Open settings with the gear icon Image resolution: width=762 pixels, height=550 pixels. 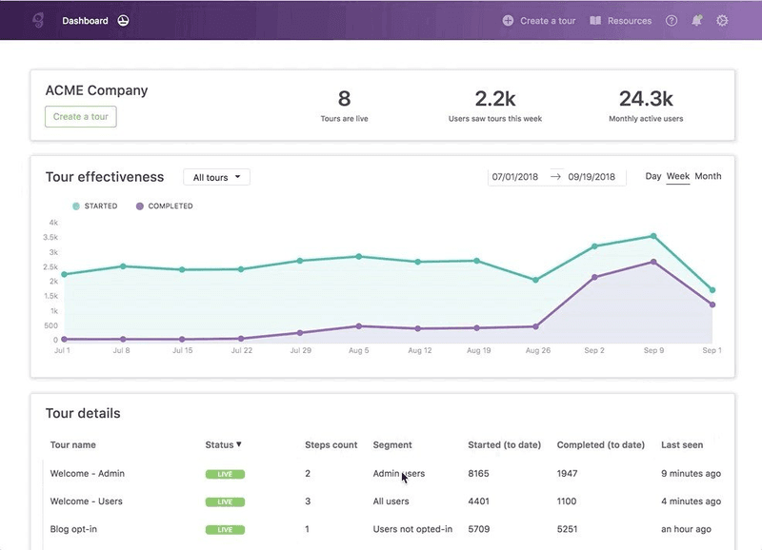722,20
